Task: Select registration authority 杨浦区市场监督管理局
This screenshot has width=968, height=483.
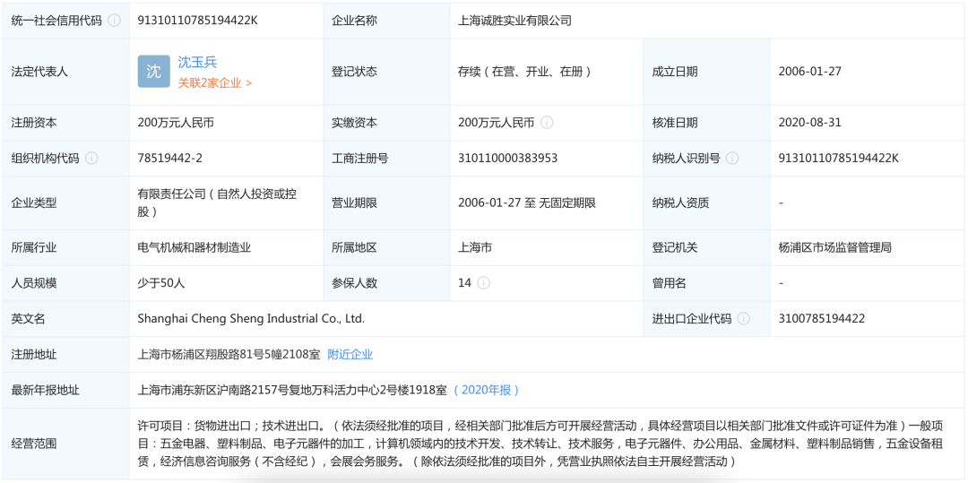Action: 835,248
